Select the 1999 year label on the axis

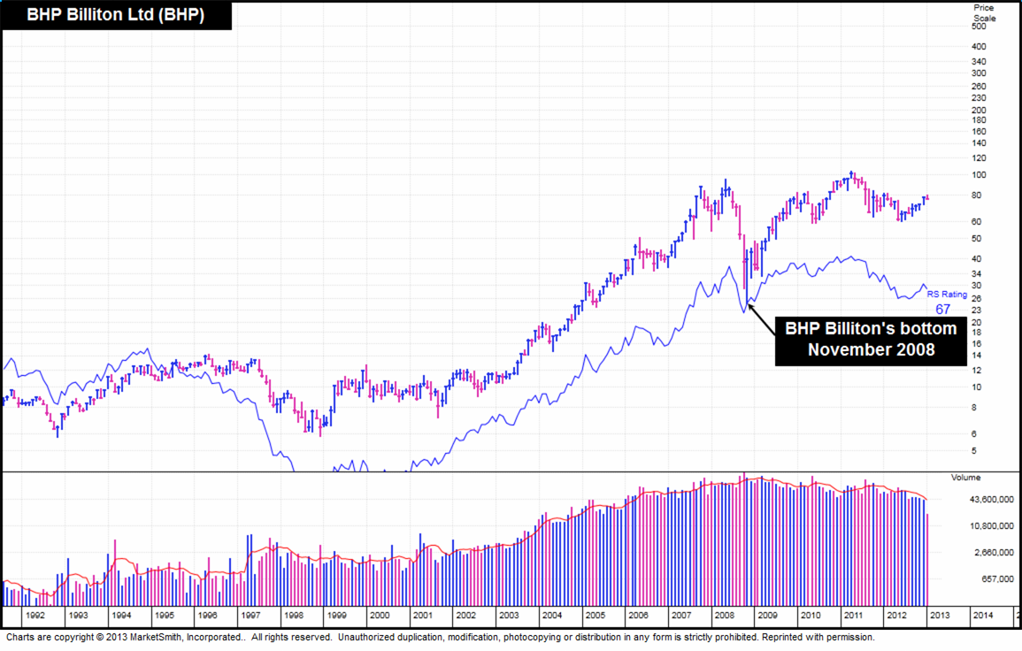coord(336,615)
